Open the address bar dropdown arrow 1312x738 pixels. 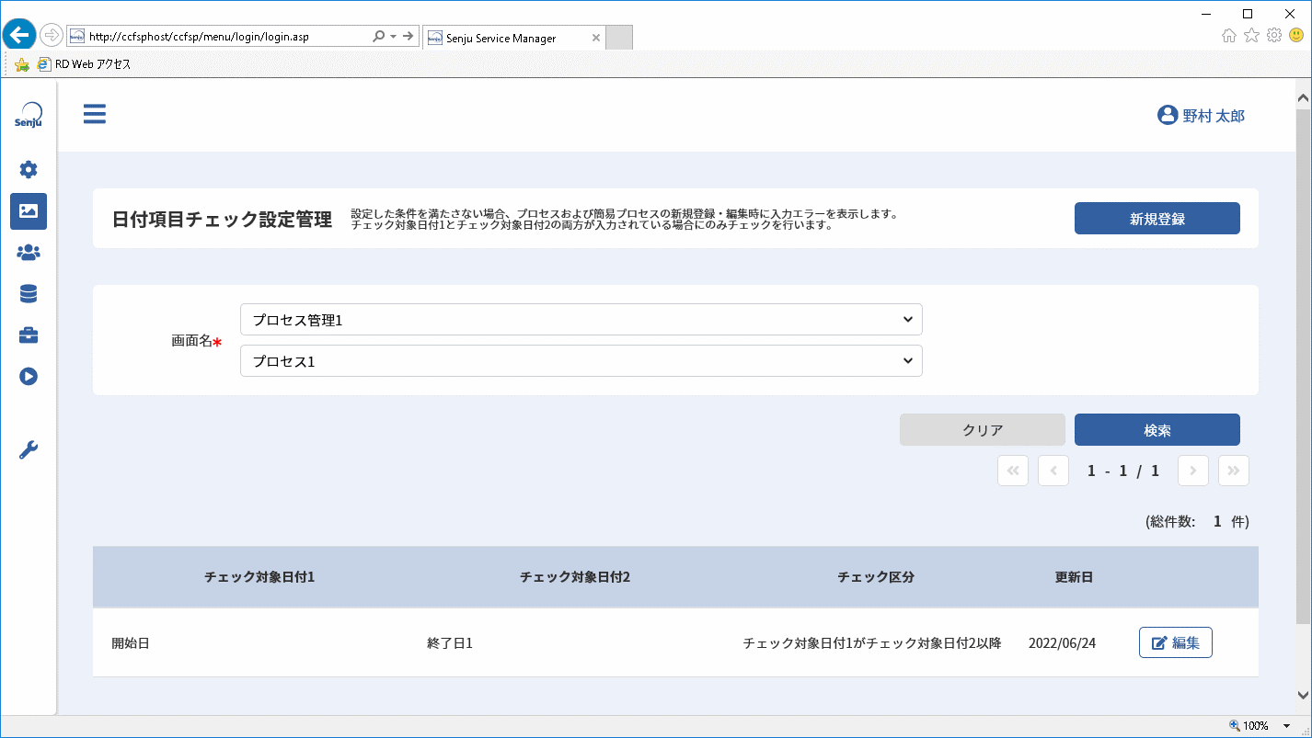394,37
